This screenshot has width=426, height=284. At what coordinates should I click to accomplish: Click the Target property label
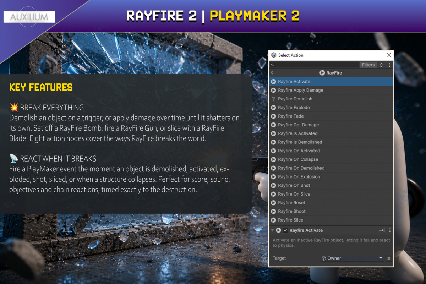click(x=279, y=258)
